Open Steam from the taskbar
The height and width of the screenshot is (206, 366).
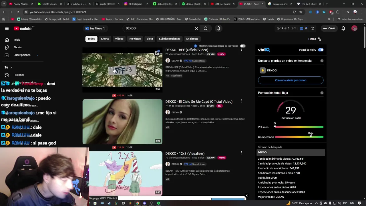point(109,203)
